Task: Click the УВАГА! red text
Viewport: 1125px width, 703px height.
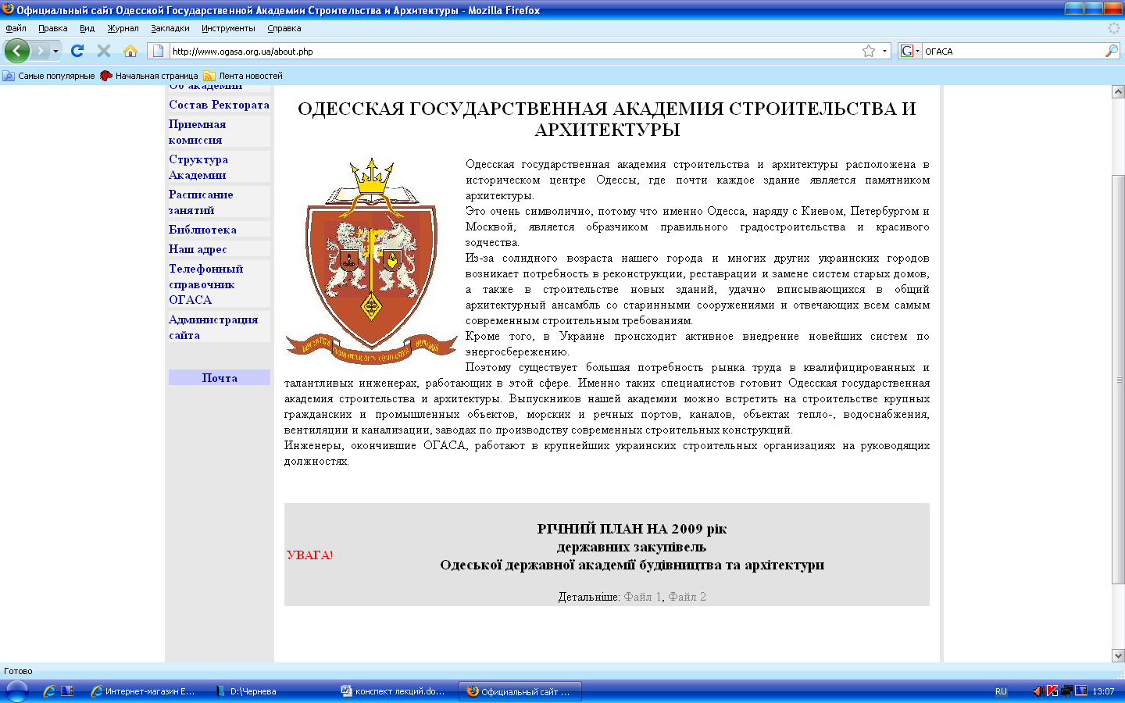Action: [309, 555]
